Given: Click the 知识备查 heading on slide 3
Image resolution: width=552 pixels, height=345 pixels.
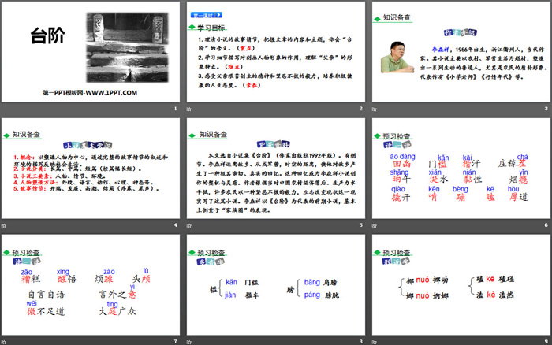Looking at the screenshot, I should [397, 17].
